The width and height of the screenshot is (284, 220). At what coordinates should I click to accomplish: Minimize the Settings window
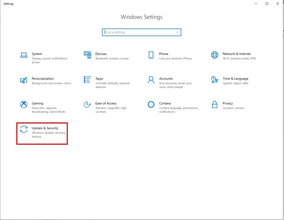(256, 4)
